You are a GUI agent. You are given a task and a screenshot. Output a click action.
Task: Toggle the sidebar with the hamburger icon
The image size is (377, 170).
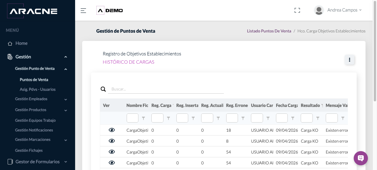tap(83, 11)
